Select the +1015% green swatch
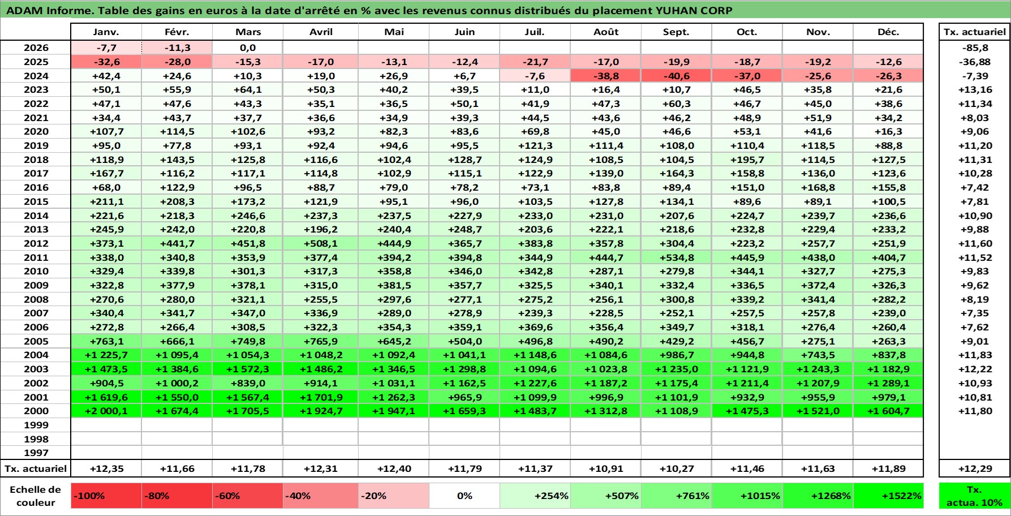Image resolution: width=1011 pixels, height=516 pixels. [x=747, y=496]
